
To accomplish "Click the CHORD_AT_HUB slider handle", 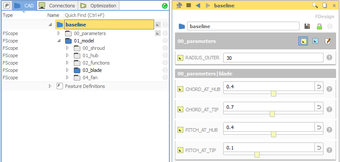I will 274,94.
